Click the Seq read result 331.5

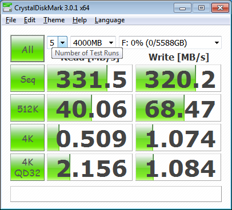pos(90,78)
